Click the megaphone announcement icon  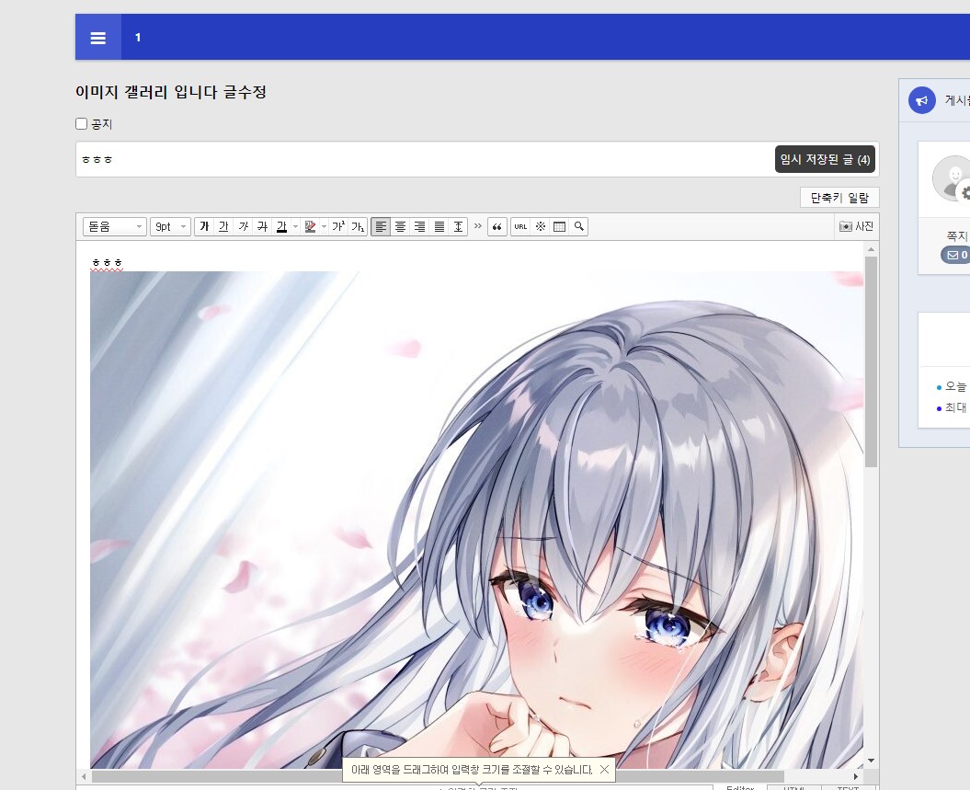(922, 100)
